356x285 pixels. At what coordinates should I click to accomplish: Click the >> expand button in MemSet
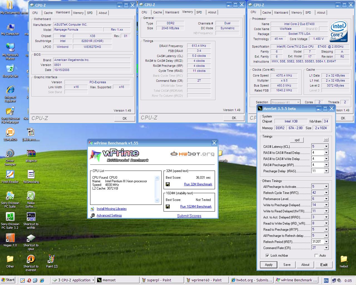326,140
